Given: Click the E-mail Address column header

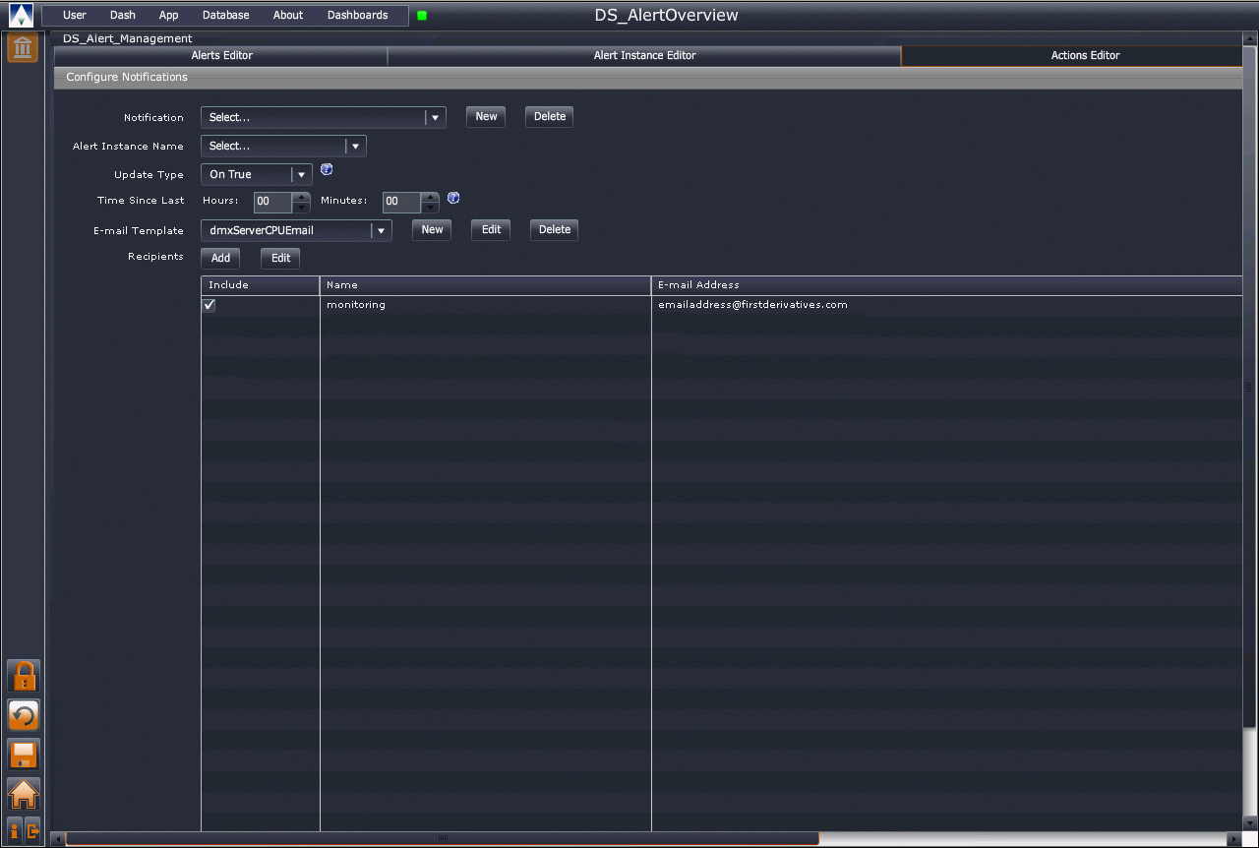Looking at the screenshot, I should 947,285.
